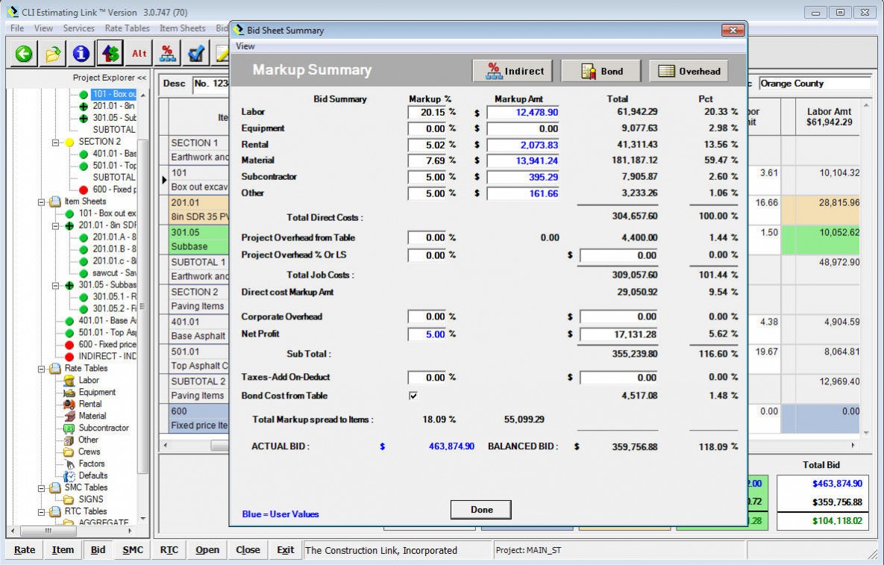Click the Subcontractor icon in Rate Tables
884x565 pixels.
[69, 428]
